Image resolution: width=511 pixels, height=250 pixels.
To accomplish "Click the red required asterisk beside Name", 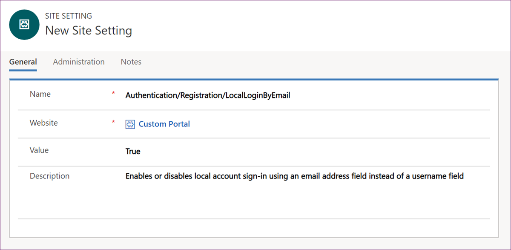I will pyautogui.click(x=113, y=94).
